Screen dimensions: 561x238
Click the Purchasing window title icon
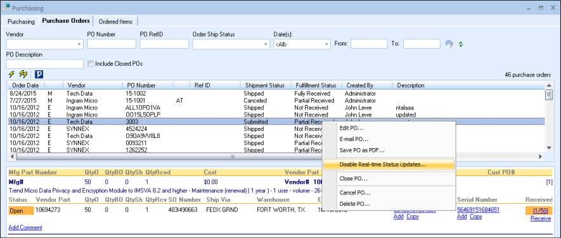pyautogui.click(x=6, y=8)
